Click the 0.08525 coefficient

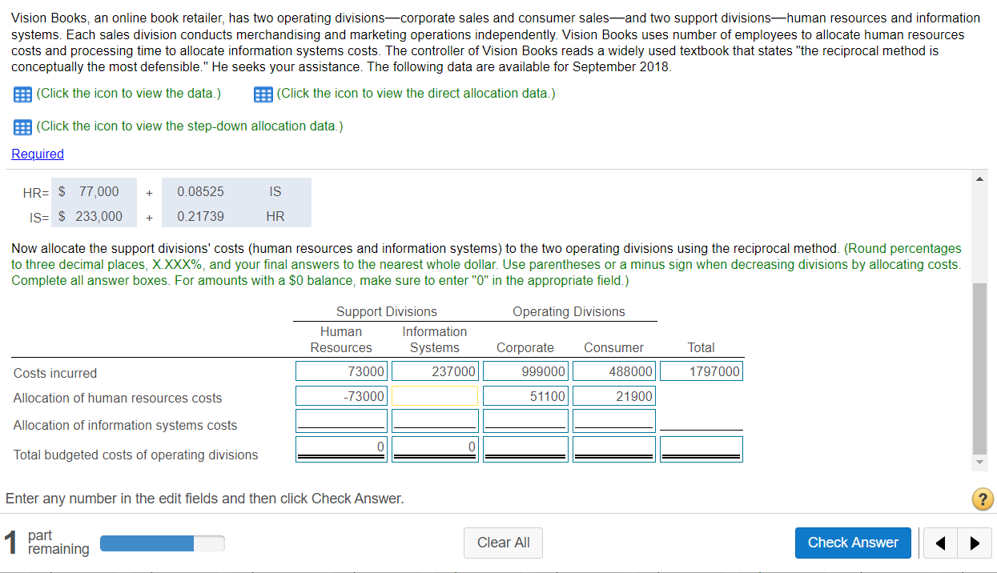(200, 191)
